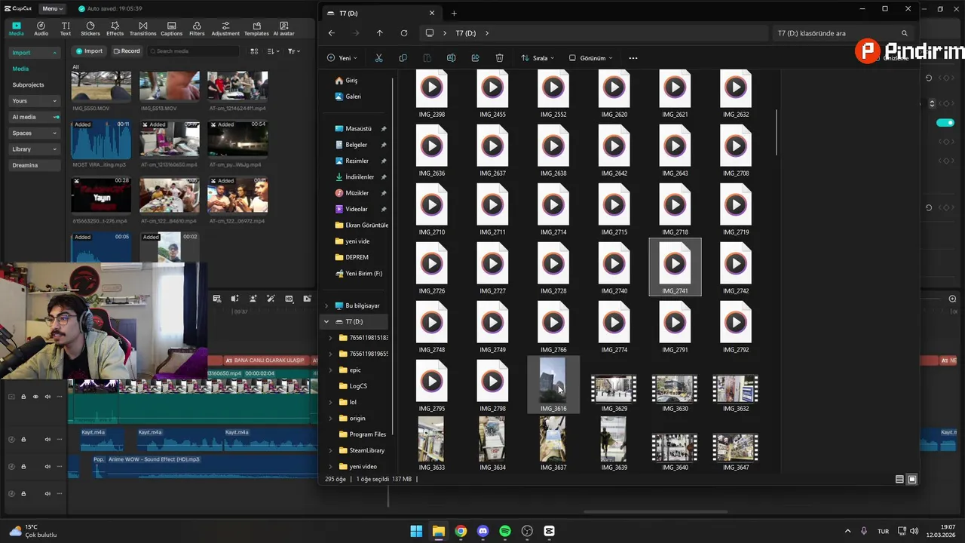965x543 pixels.
Task: Open the Stickers panel in CapCut
Action: click(x=90, y=29)
